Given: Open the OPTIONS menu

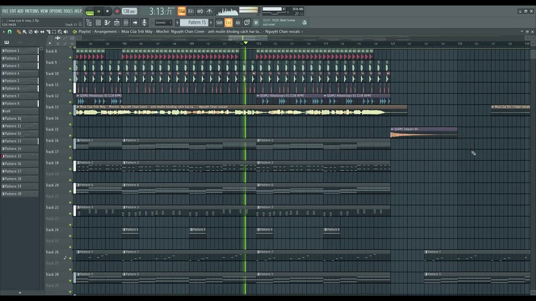Looking at the screenshot, I should point(56,11).
